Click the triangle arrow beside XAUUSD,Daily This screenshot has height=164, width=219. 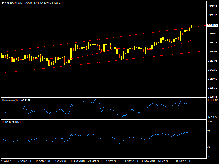2,3
